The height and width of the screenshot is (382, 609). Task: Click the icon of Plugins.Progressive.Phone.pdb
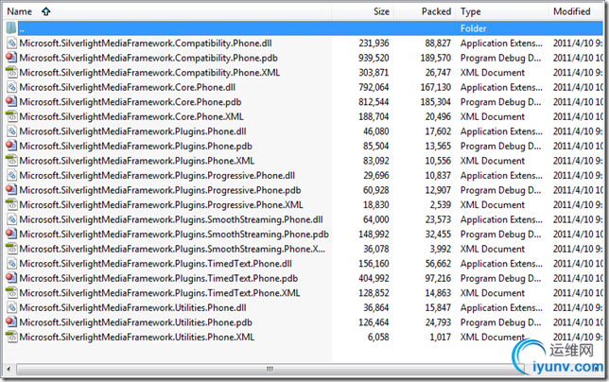coord(11,190)
